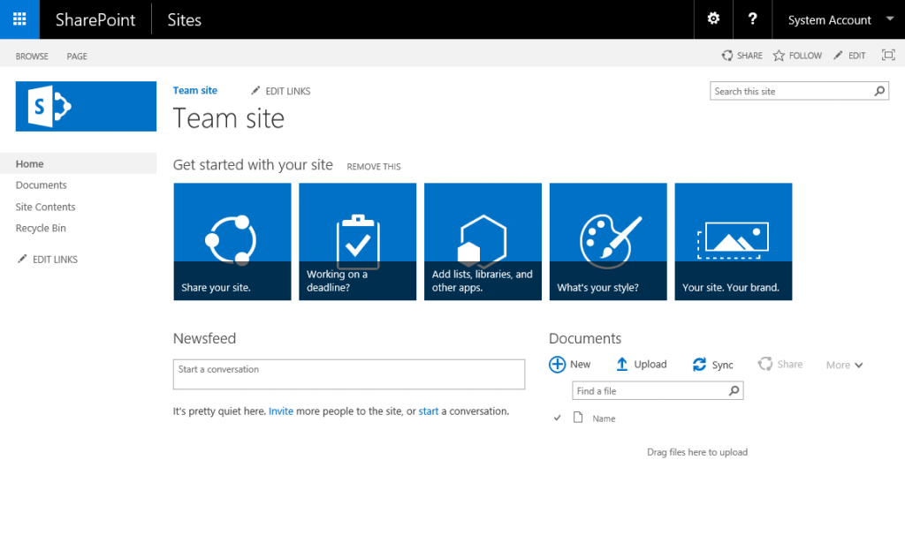Click New document plus button

[570, 365]
